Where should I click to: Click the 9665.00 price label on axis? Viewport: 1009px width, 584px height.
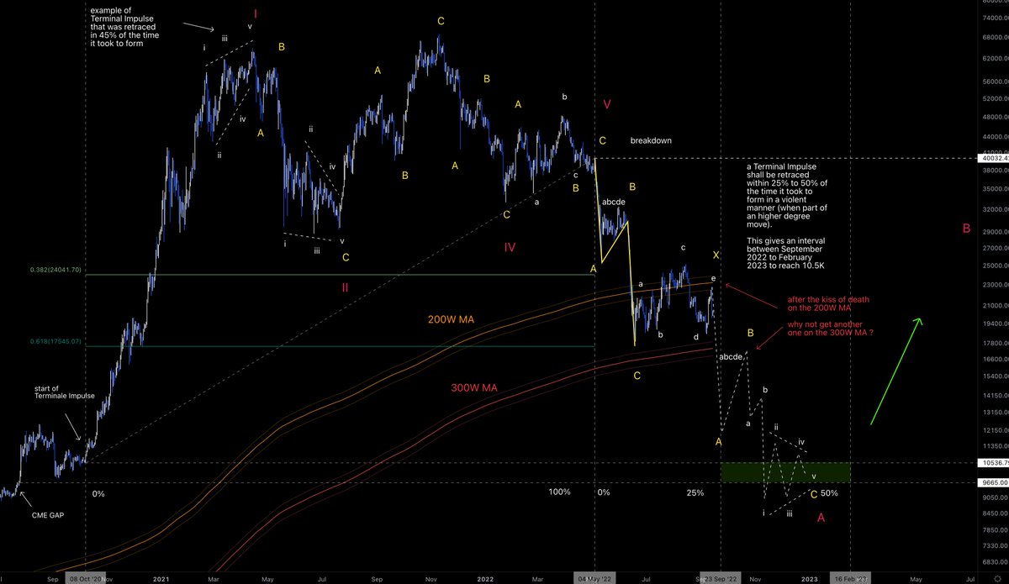tap(992, 482)
